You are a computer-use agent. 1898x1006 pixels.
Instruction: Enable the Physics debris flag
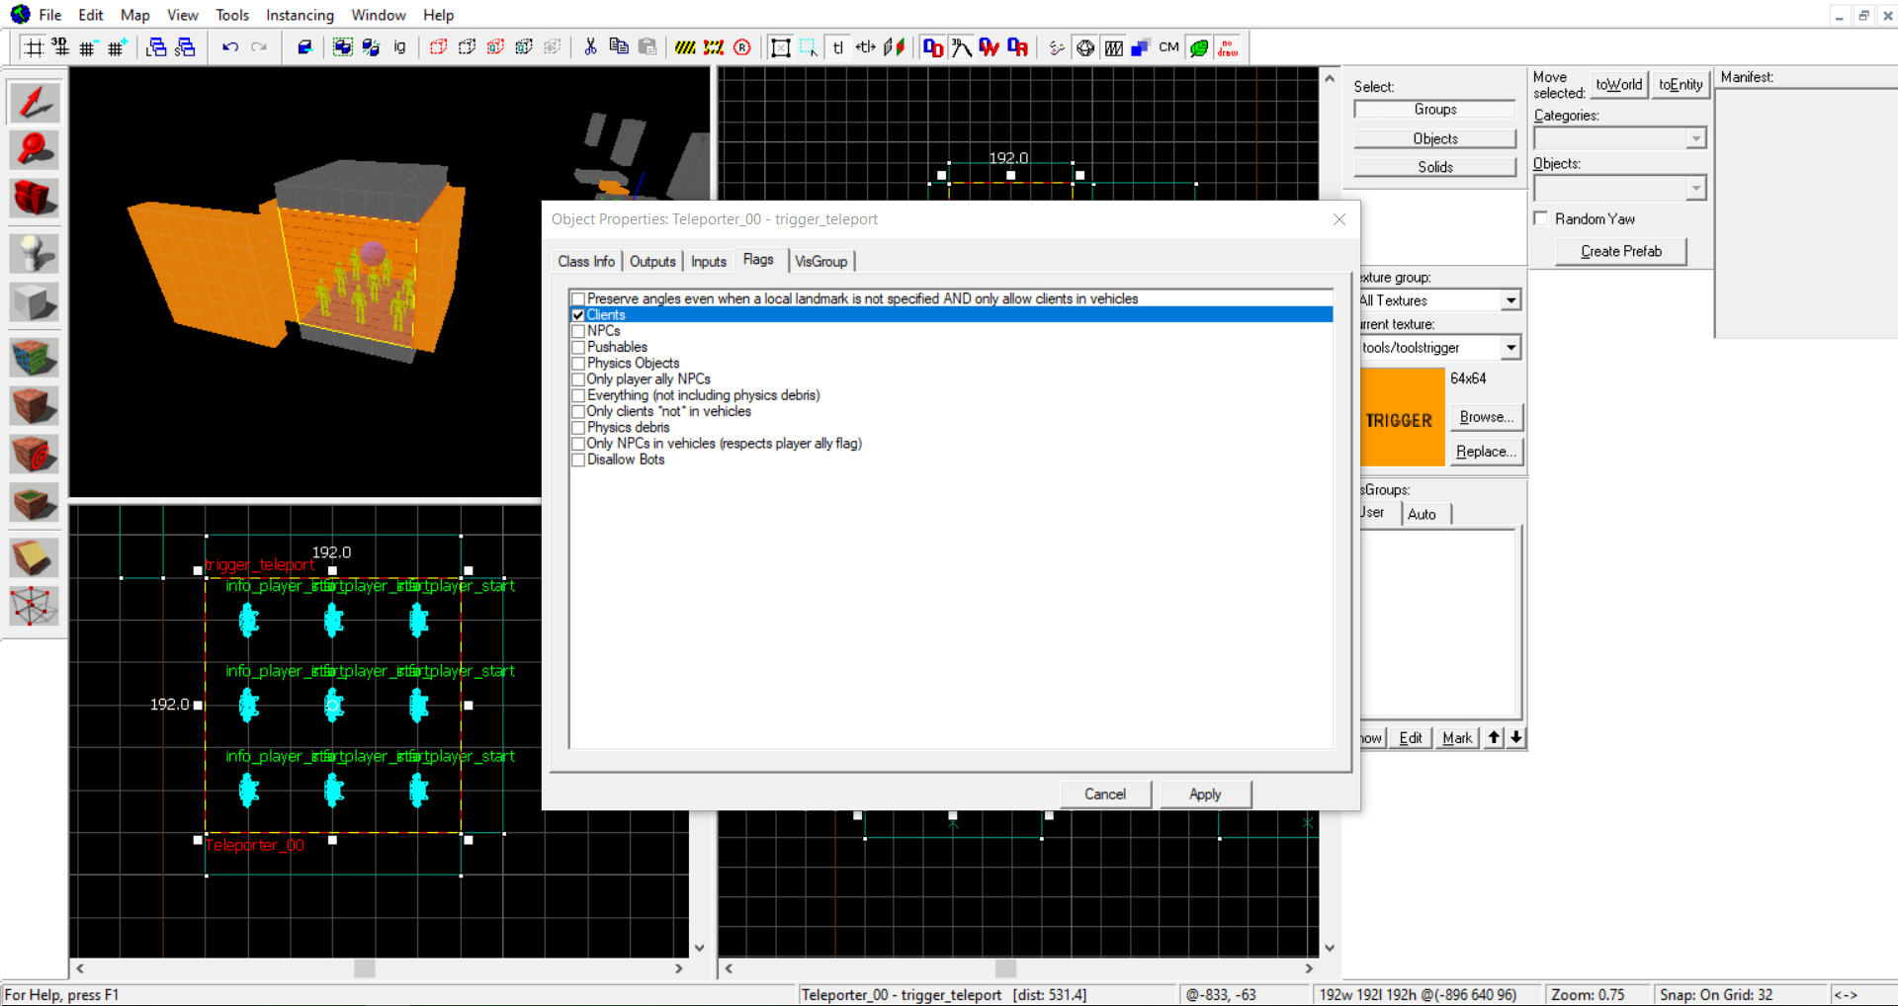[578, 428]
